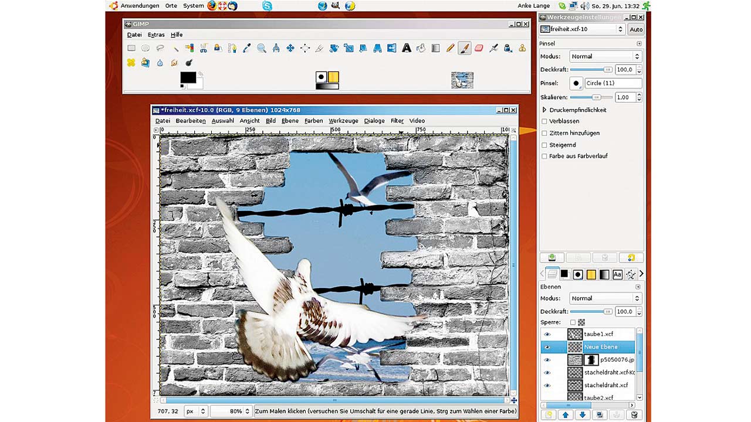
Task: Click the black foreground color swatch
Action: [188, 77]
